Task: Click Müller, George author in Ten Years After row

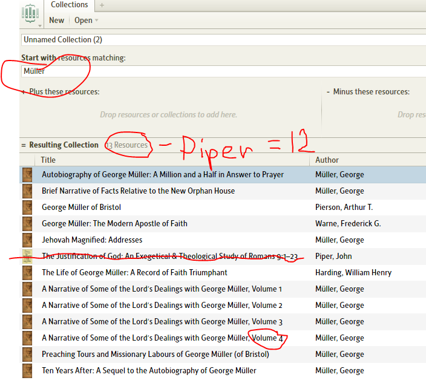Action: pos(339,370)
